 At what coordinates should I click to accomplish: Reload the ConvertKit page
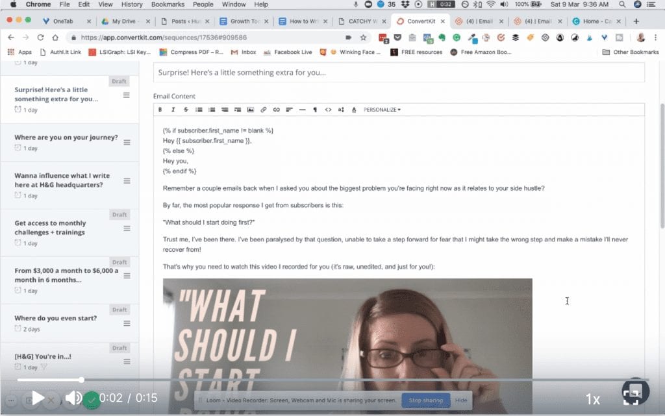pyautogui.click(x=40, y=38)
